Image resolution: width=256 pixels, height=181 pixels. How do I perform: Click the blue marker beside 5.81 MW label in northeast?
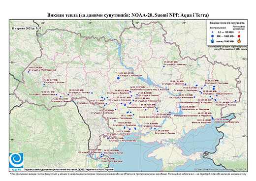click(x=164, y=66)
